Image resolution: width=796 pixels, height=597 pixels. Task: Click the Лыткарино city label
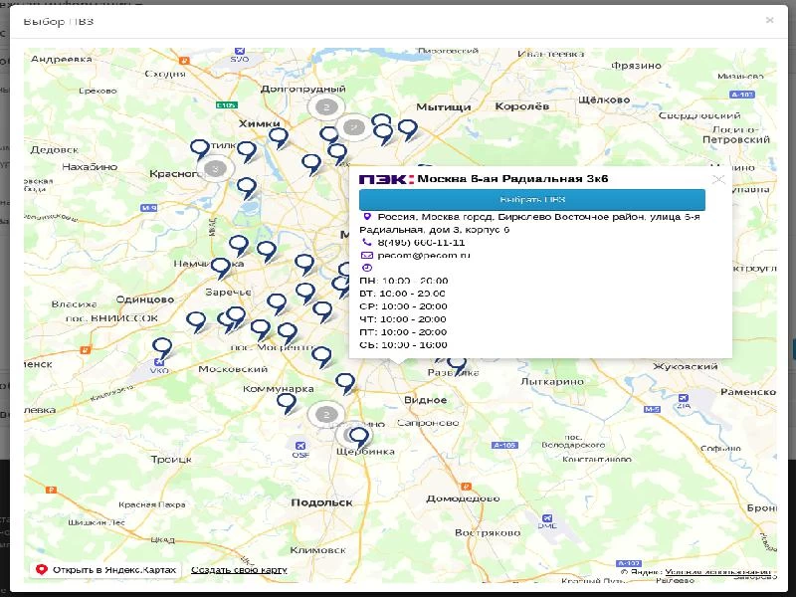(552, 381)
